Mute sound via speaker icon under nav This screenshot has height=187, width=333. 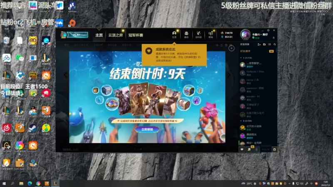[x=217, y=45]
